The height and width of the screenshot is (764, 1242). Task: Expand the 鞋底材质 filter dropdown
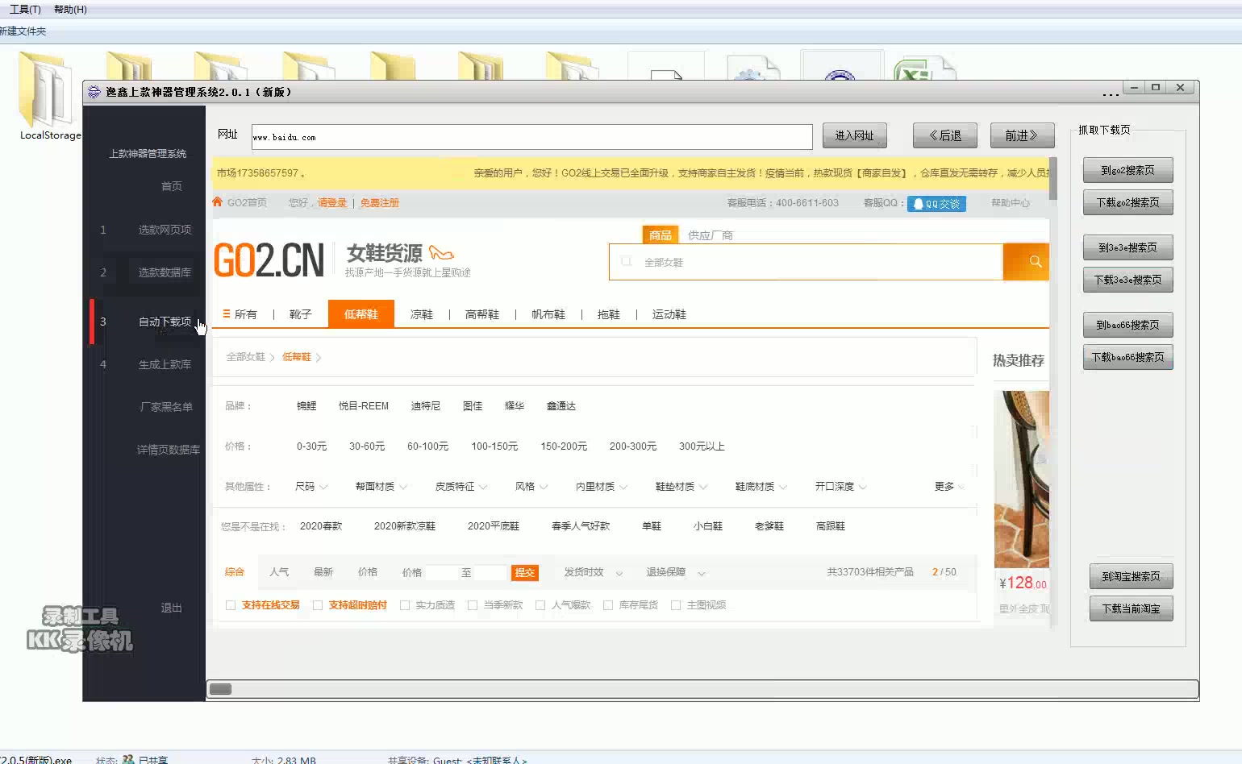pyautogui.click(x=761, y=487)
